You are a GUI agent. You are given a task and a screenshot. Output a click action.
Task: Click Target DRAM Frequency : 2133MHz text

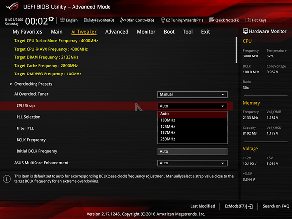[46, 57]
